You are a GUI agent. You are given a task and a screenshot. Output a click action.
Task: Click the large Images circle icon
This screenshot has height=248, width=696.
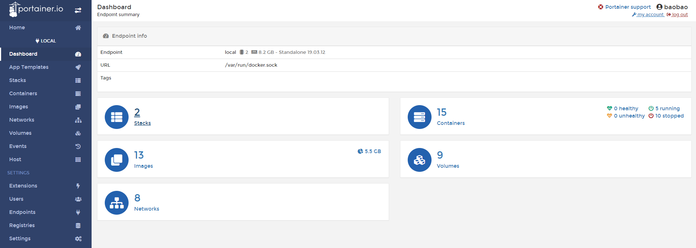click(x=116, y=160)
